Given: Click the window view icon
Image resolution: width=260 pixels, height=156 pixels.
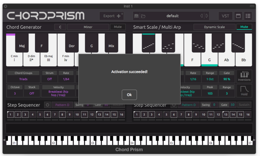Looking at the screenshot, I should click(x=238, y=16).
